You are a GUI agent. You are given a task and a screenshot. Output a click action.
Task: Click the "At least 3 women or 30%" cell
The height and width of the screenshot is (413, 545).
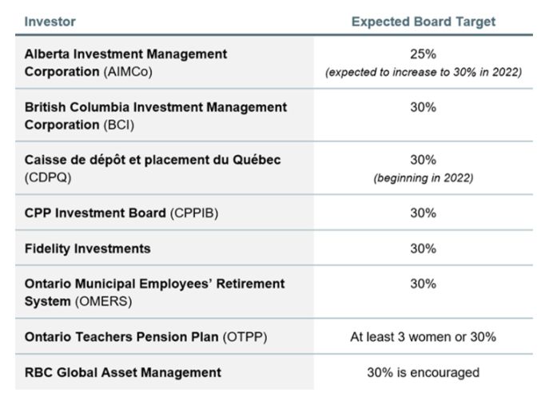click(x=423, y=337)
